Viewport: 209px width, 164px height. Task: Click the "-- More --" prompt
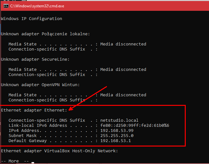15,161
